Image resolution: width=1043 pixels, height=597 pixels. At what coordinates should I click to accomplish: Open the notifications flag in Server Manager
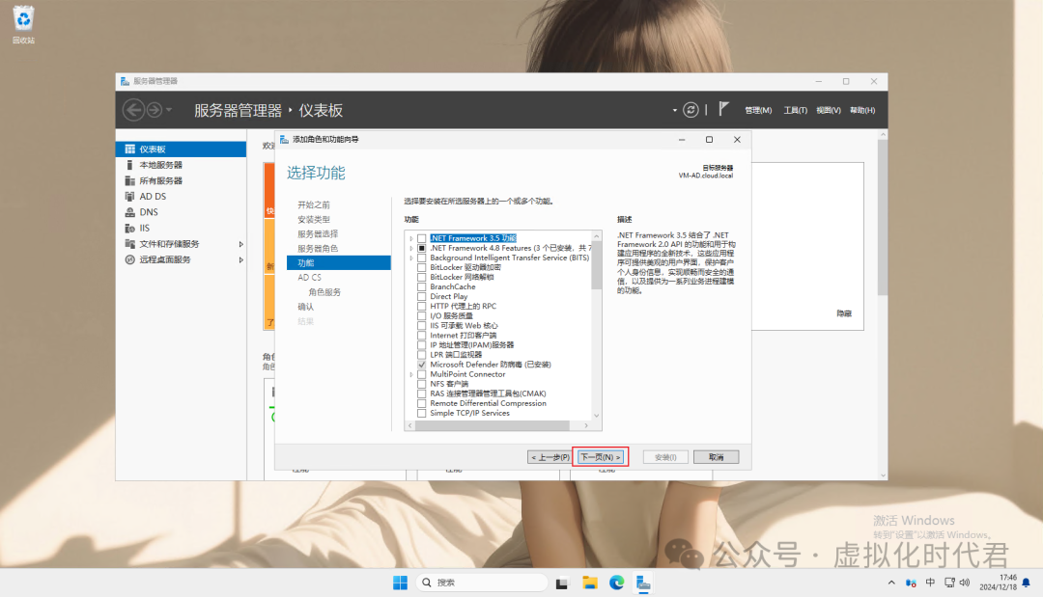pos(723,109)
